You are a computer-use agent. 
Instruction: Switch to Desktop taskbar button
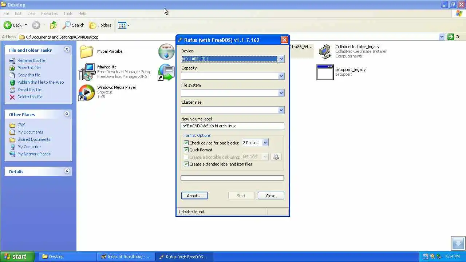67,257
